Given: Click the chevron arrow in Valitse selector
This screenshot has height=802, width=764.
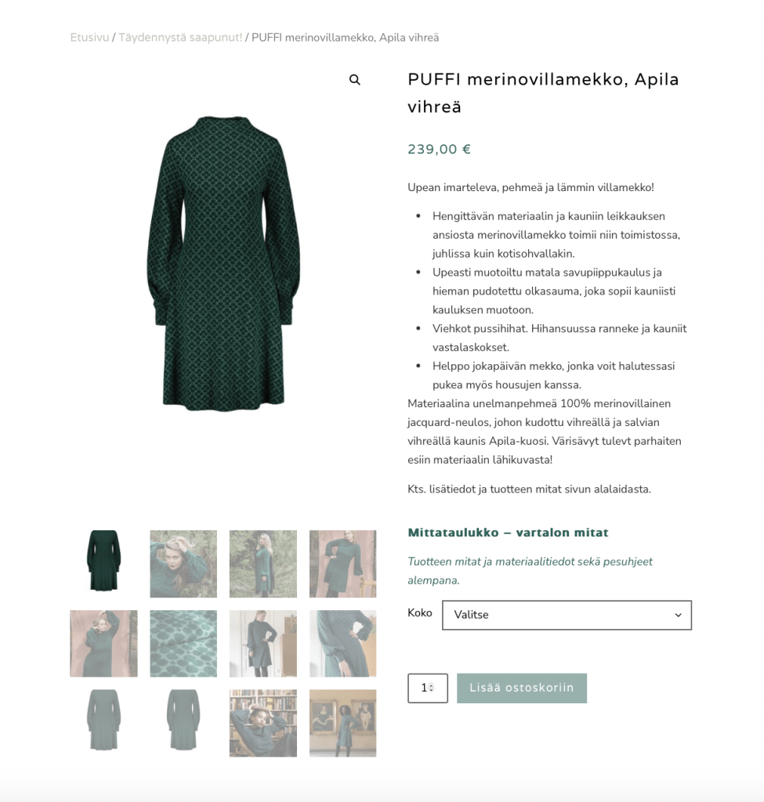Looking at the screenshot, I should click(x=678, y=615).
